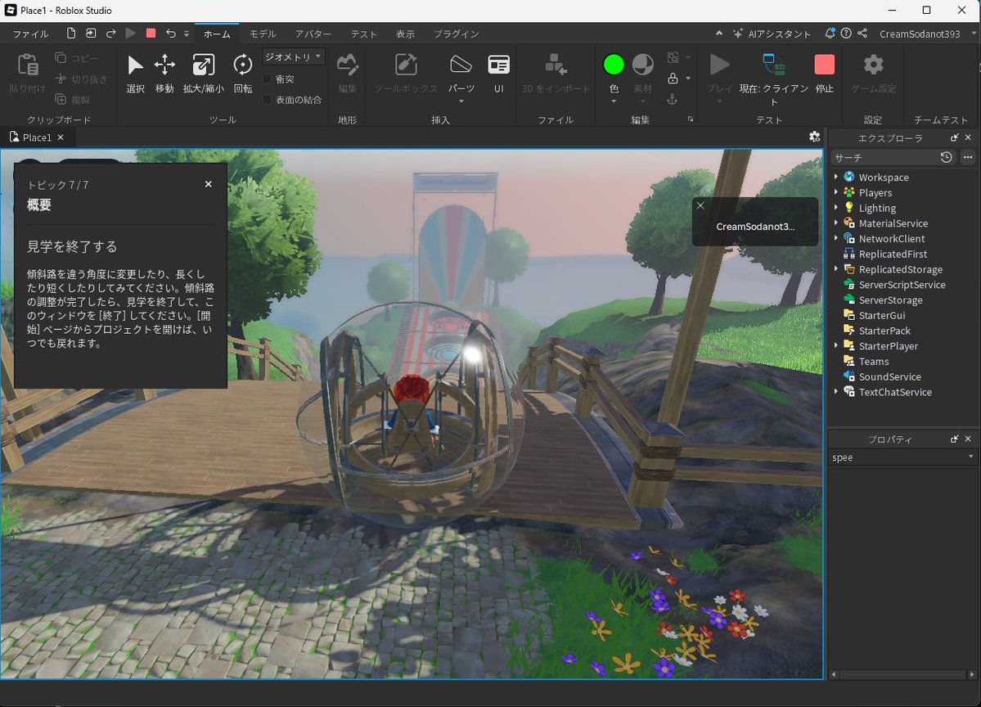Click the anchor icon in 編集 group
Viewport: 981px width, 707px height.
coord(672,100)
